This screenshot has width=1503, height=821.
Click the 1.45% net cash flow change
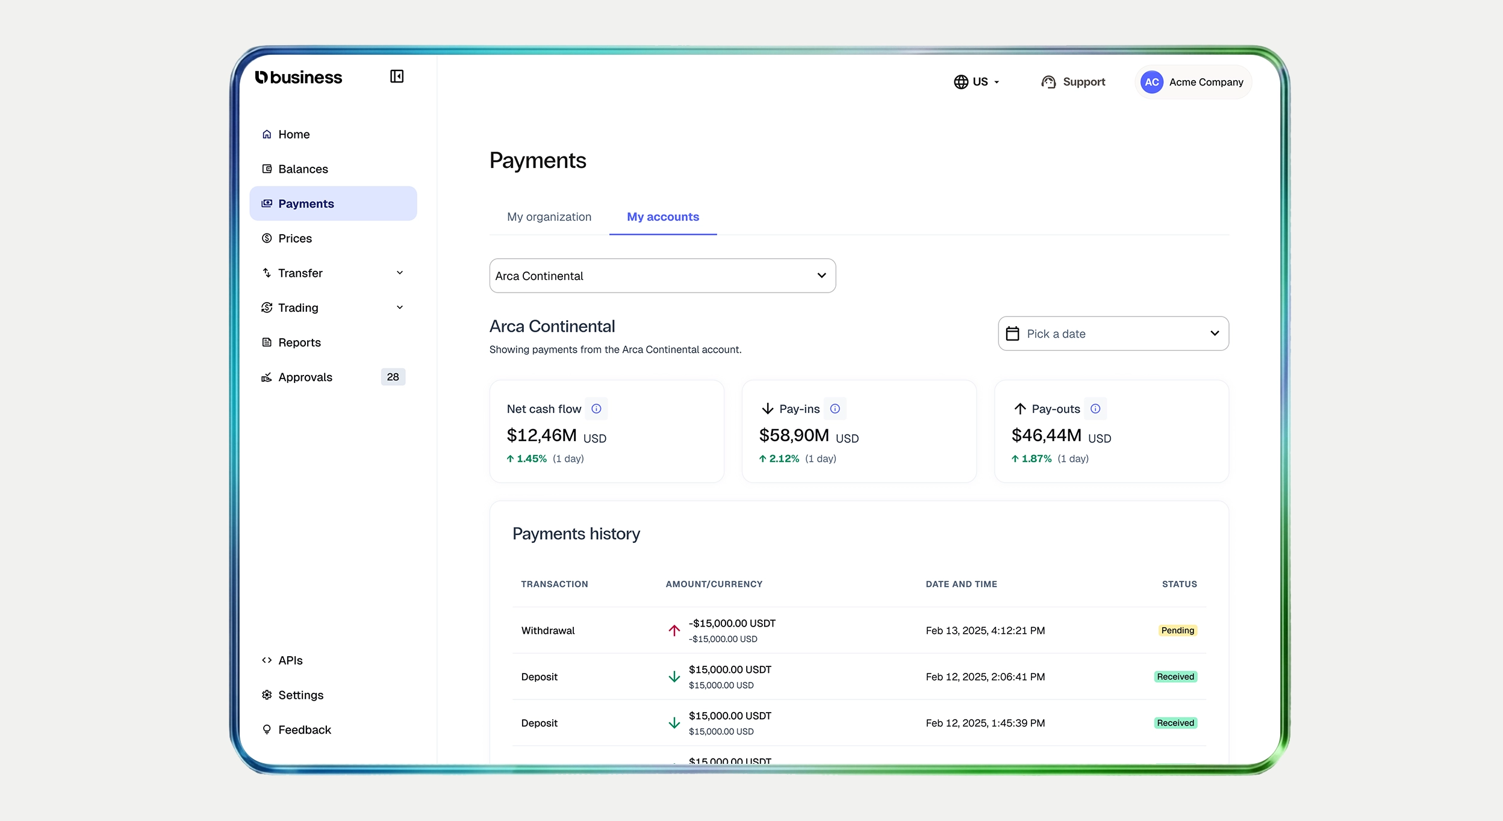tap(526, 459)
